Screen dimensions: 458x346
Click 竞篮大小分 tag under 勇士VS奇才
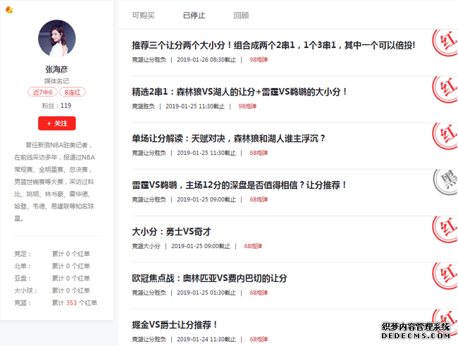tap(146, 246)
